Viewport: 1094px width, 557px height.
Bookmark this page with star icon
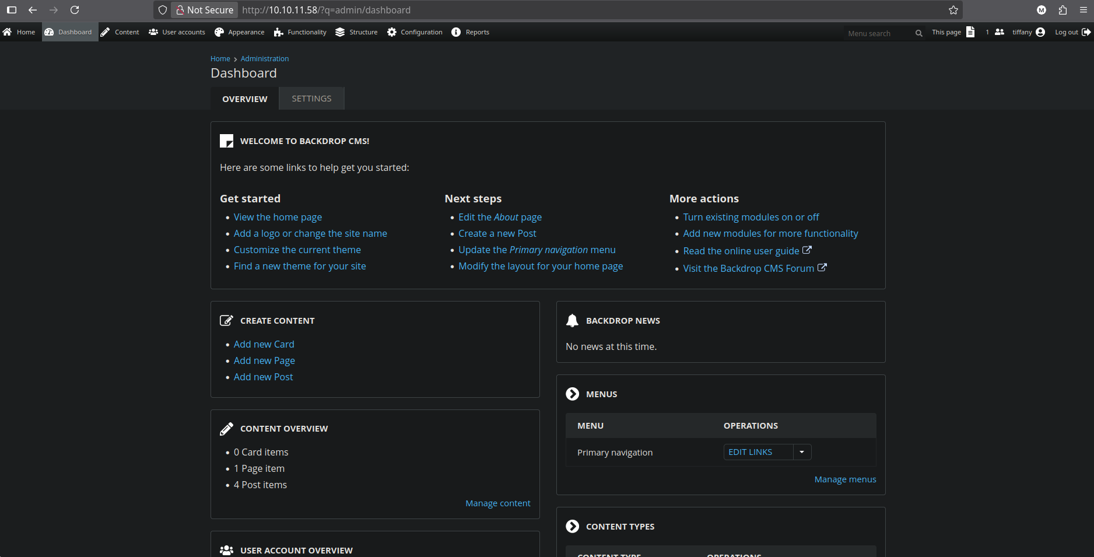coord(953,10)
